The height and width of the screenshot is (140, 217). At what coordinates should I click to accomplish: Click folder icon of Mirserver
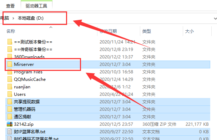pos(10,64)
